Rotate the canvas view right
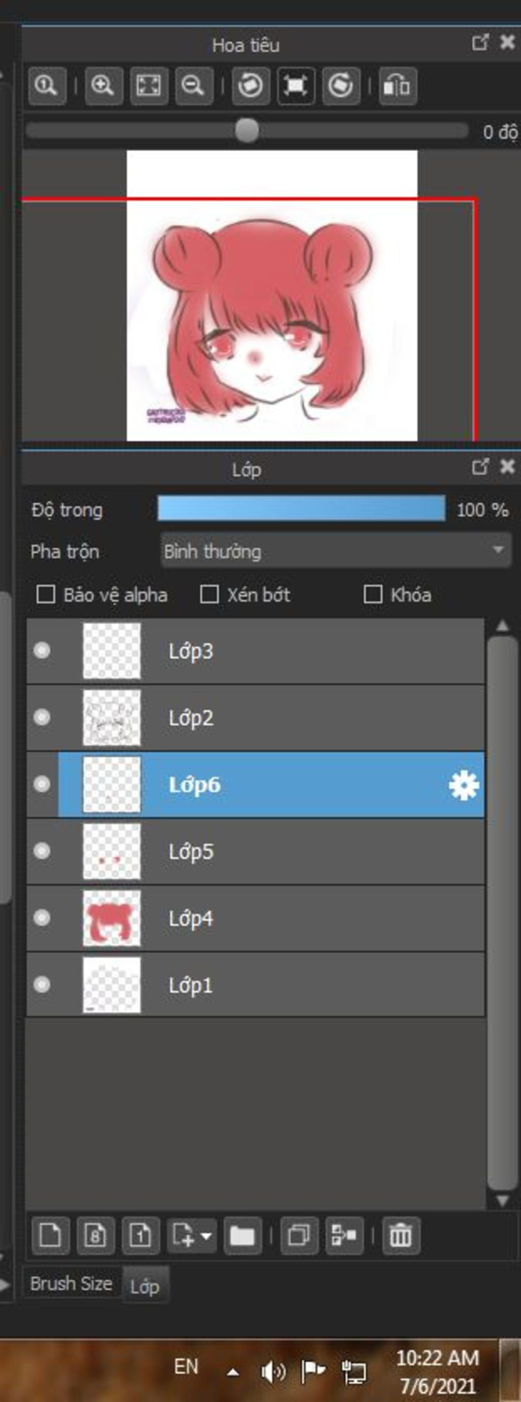 341,86
